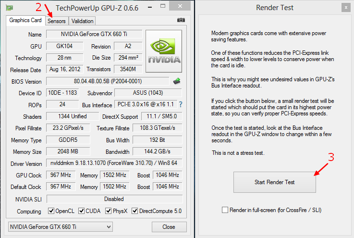Click the BIOS Version field value
The image size is (354, 238).
click(x=108, y=81)
